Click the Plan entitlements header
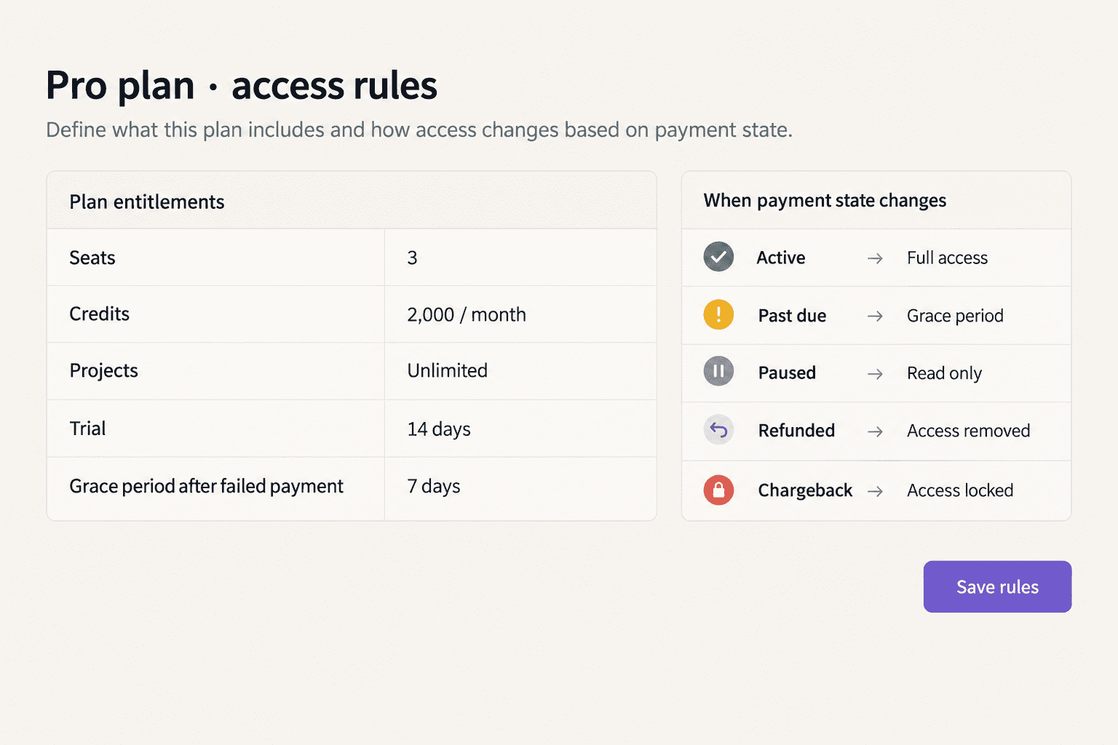Screen dimensions: 1118x745 point(147,202)
